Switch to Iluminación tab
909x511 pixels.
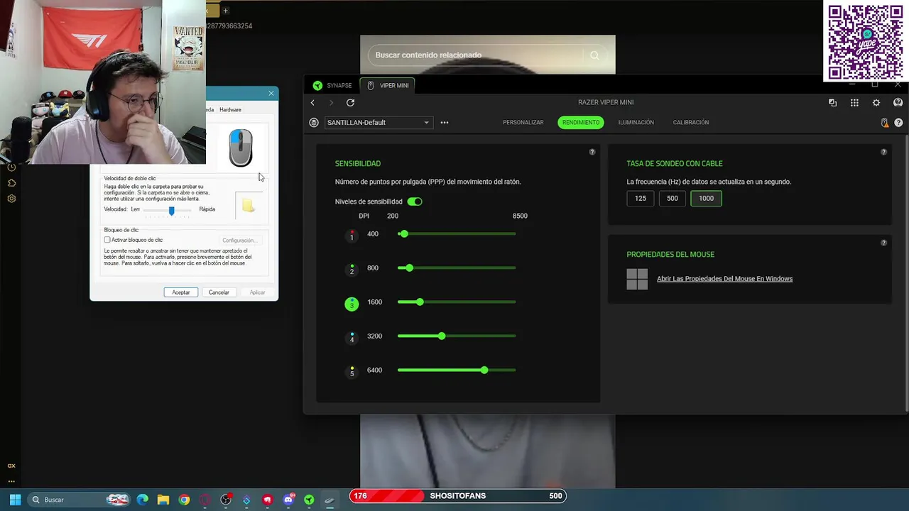point(636,123)
